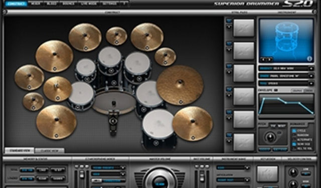Viewport: 321px width, 188px height.
Task: Enable the Cycle humanize option
Action: [294, 130]
